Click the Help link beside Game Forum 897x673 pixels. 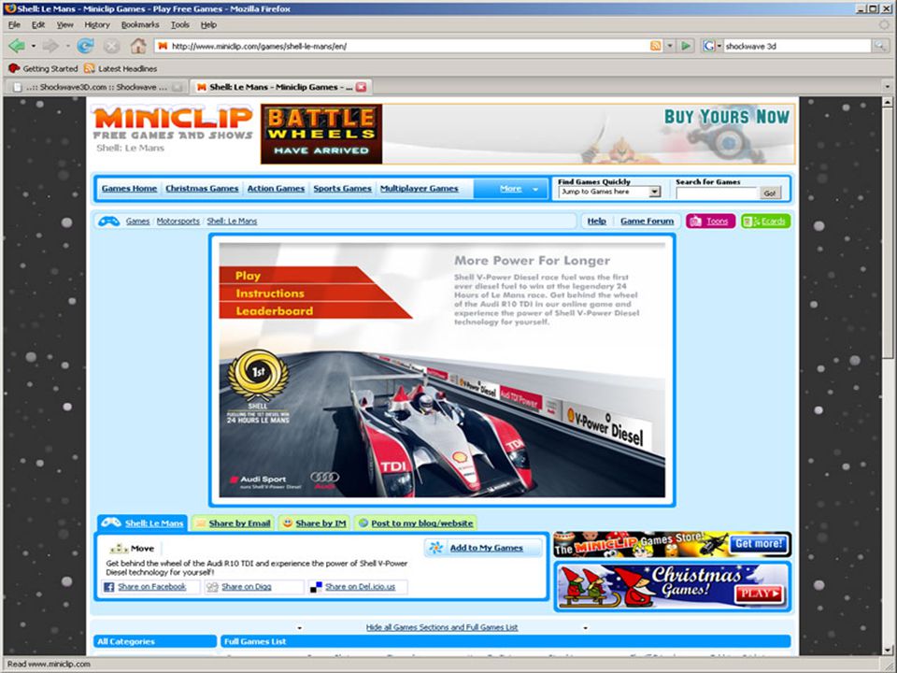coord(597,221)
